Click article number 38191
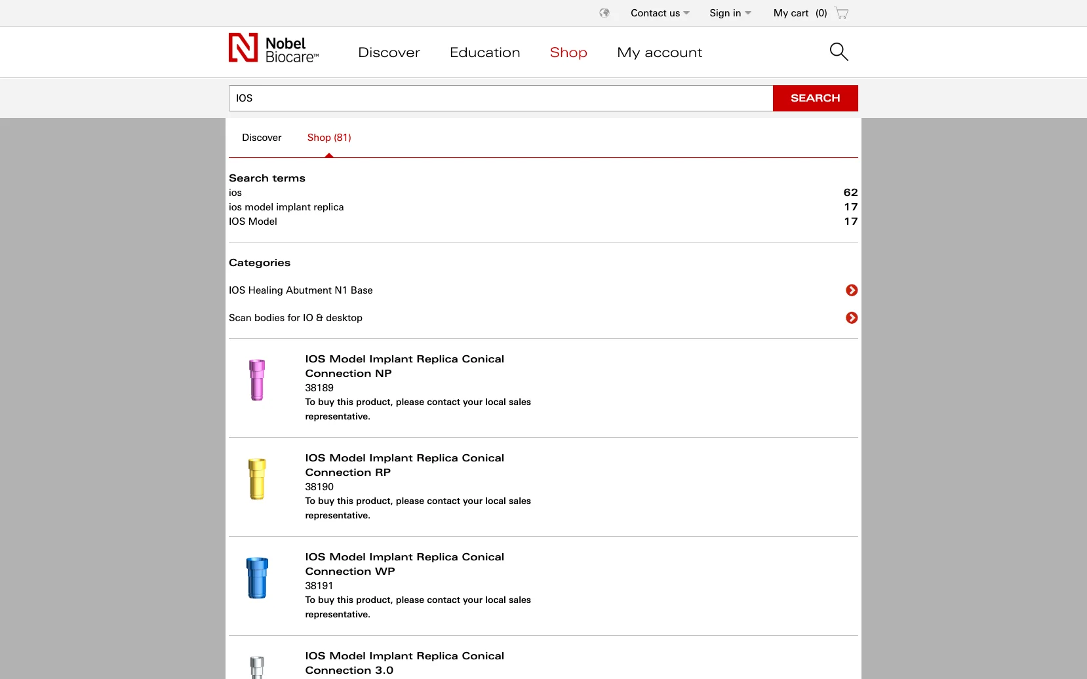The height and width of the screenshot is (679, 1087). coord(319,586)
